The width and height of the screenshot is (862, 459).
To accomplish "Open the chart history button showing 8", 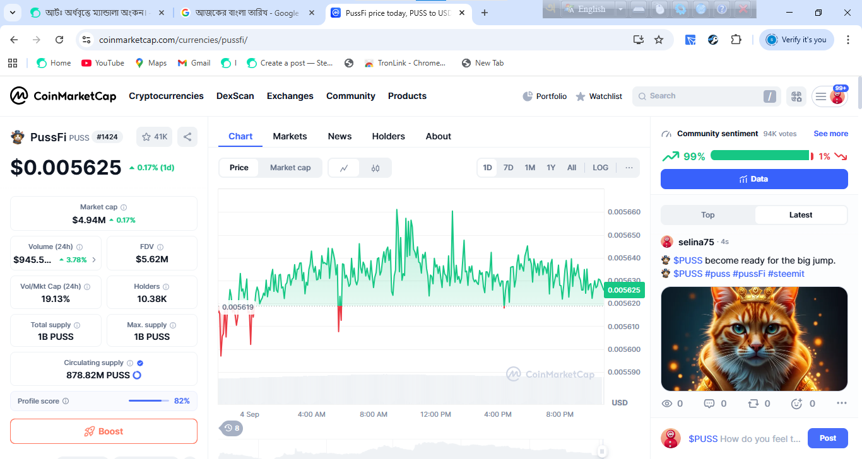I will (x=232, y=429).
